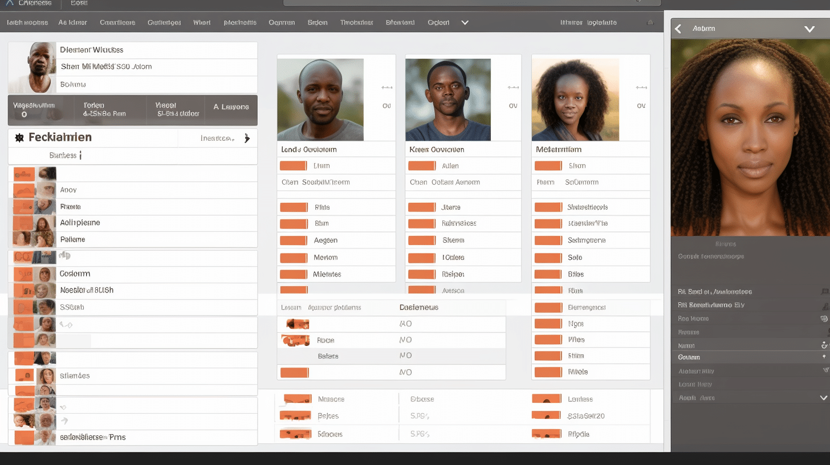Viewport: 830px width, 465px height.
Task: Toggle the orange switch beside Elerengnest
Action: pyautogui.click(x=548, y=308)
